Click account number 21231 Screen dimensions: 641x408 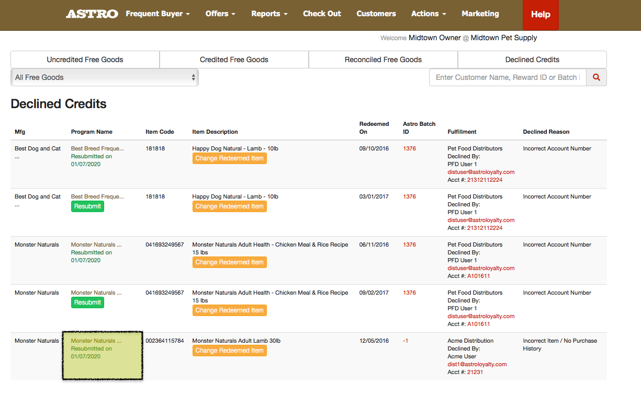(475, 372)
